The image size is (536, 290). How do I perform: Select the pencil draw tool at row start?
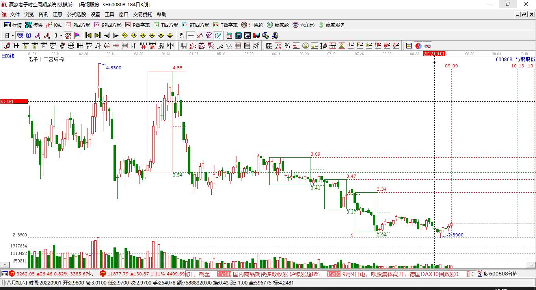(7, 46)
